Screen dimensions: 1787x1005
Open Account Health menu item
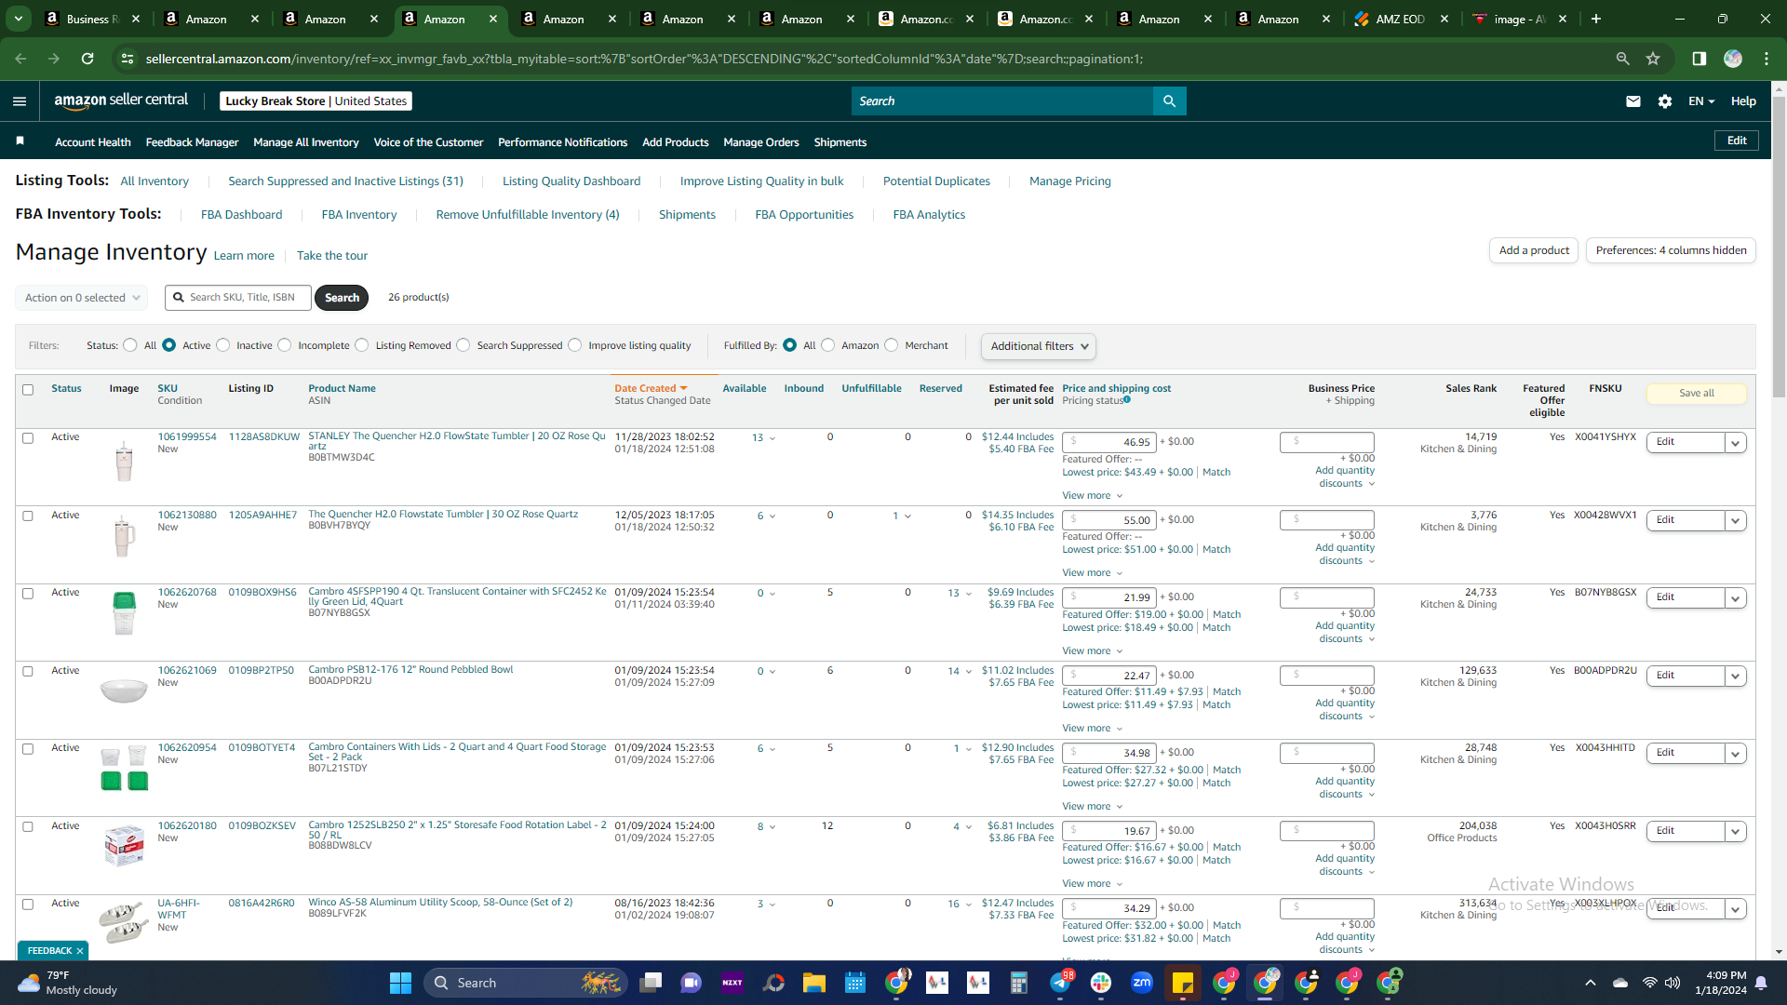pos(93,142)
